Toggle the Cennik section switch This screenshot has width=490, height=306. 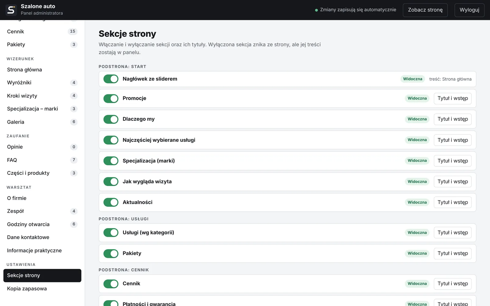(x=111, y=284)
